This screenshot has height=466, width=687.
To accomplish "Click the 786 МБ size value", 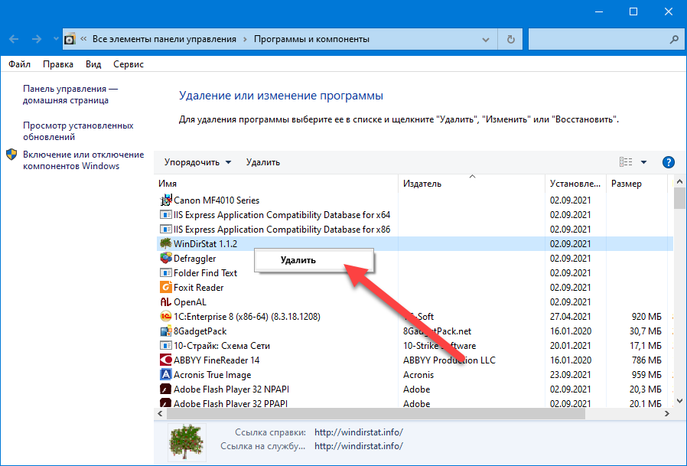I will pyautogui.click(x=646, y=360).
